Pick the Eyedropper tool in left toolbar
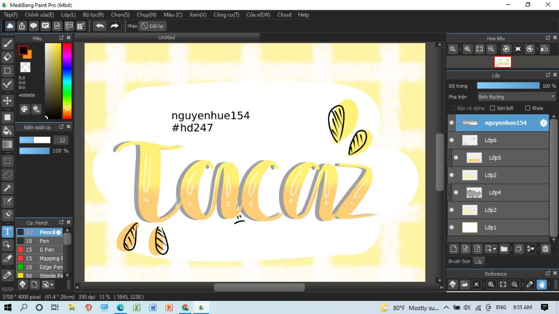559x314 pixels. pos(8,275)
